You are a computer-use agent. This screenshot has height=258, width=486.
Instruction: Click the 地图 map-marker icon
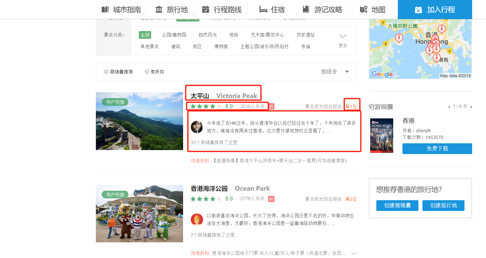364,10
